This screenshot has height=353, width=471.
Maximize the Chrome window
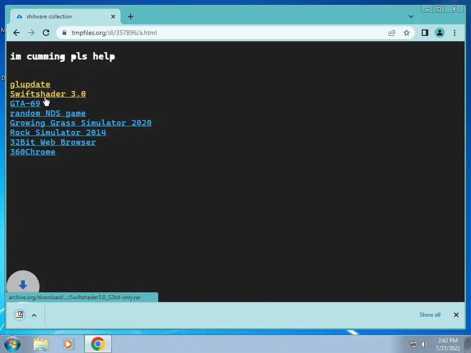(x=438, y=9)
